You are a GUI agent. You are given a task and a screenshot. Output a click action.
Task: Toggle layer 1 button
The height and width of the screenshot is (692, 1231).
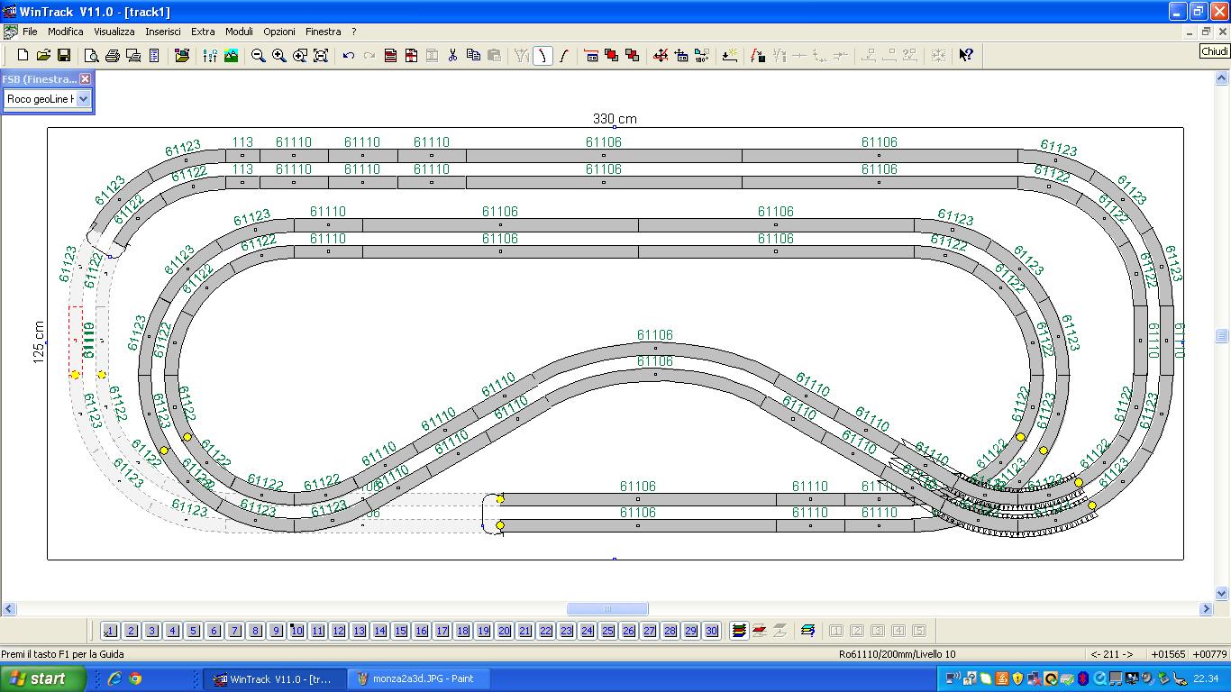coord(110,632)
